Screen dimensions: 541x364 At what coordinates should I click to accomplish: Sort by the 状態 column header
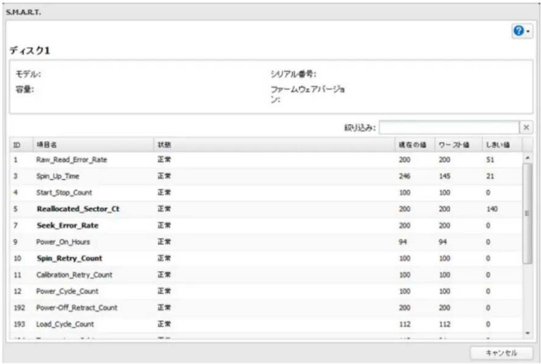274,145
